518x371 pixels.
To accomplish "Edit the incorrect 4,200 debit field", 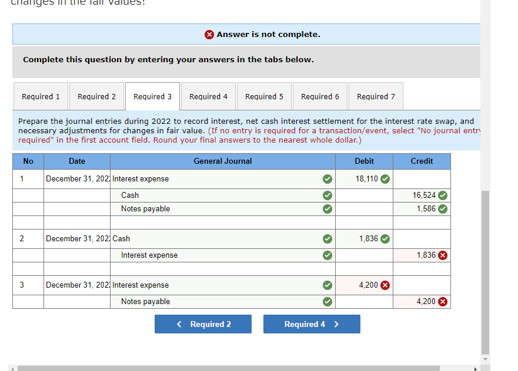I will pyautogui.click(x=364, y=285).
